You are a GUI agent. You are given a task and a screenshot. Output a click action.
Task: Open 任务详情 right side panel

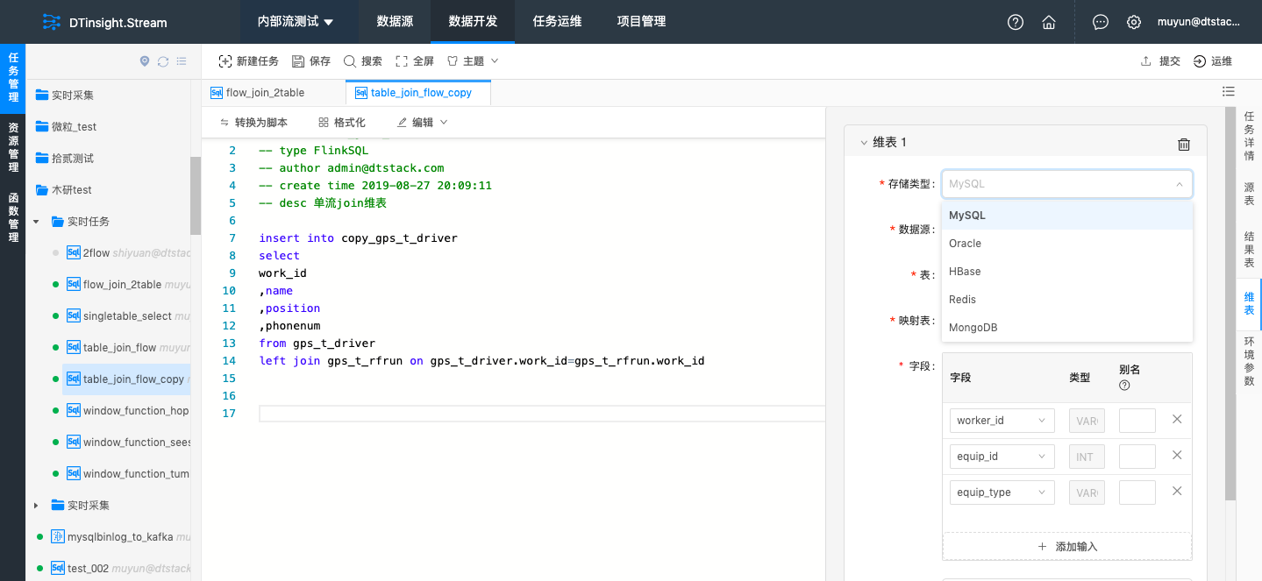[1249, 136]
